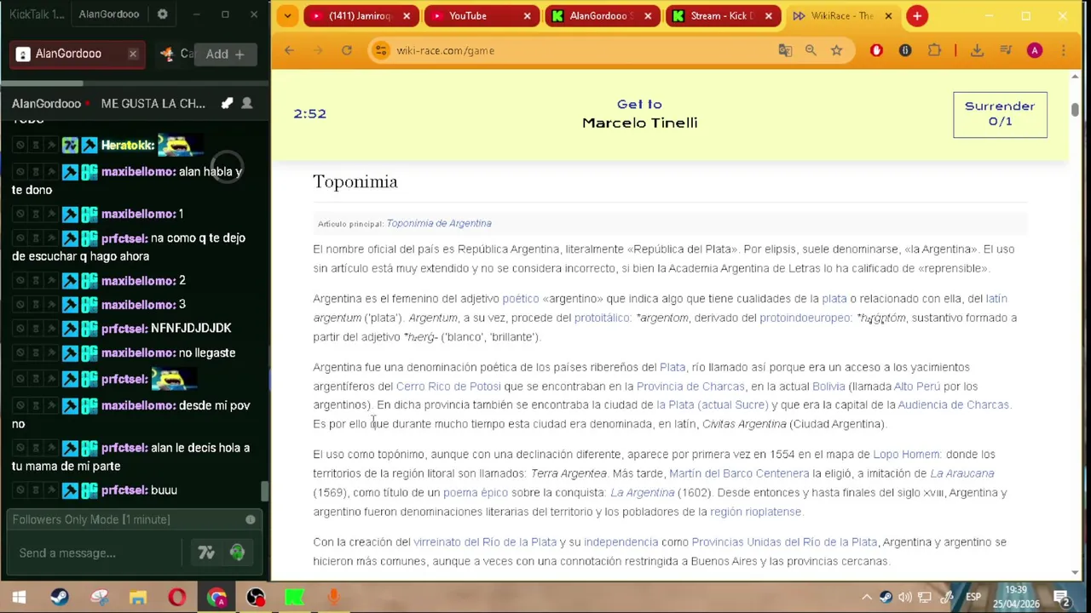Switch to AlanGordooo Kick tab
1091x613 pixels.
[601, 15]
